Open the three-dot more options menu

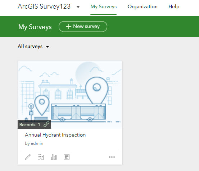click(112, 157)
